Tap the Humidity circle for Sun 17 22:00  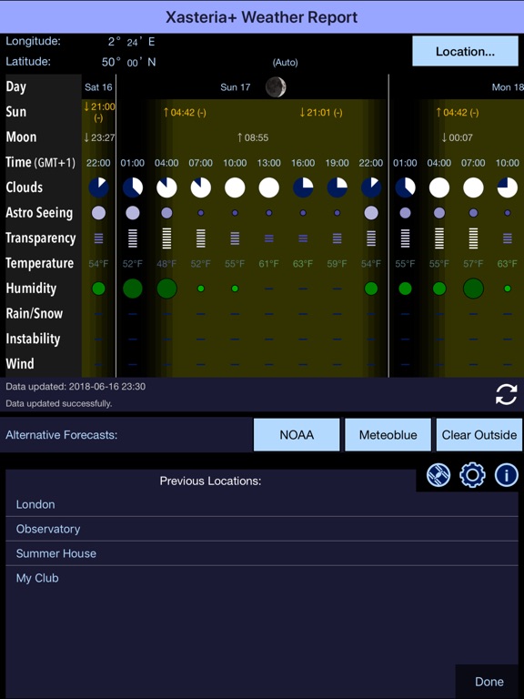(371, 289)
